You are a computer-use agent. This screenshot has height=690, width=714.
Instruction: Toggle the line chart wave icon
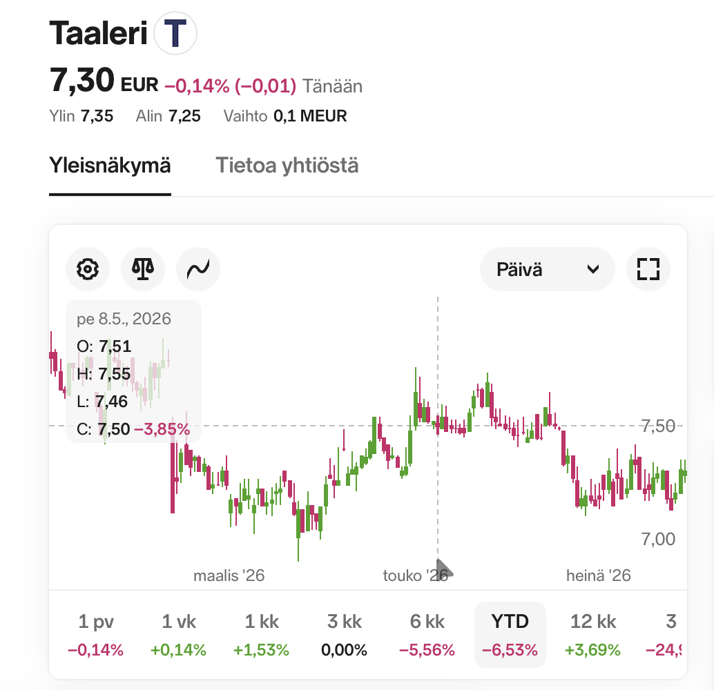198,269
